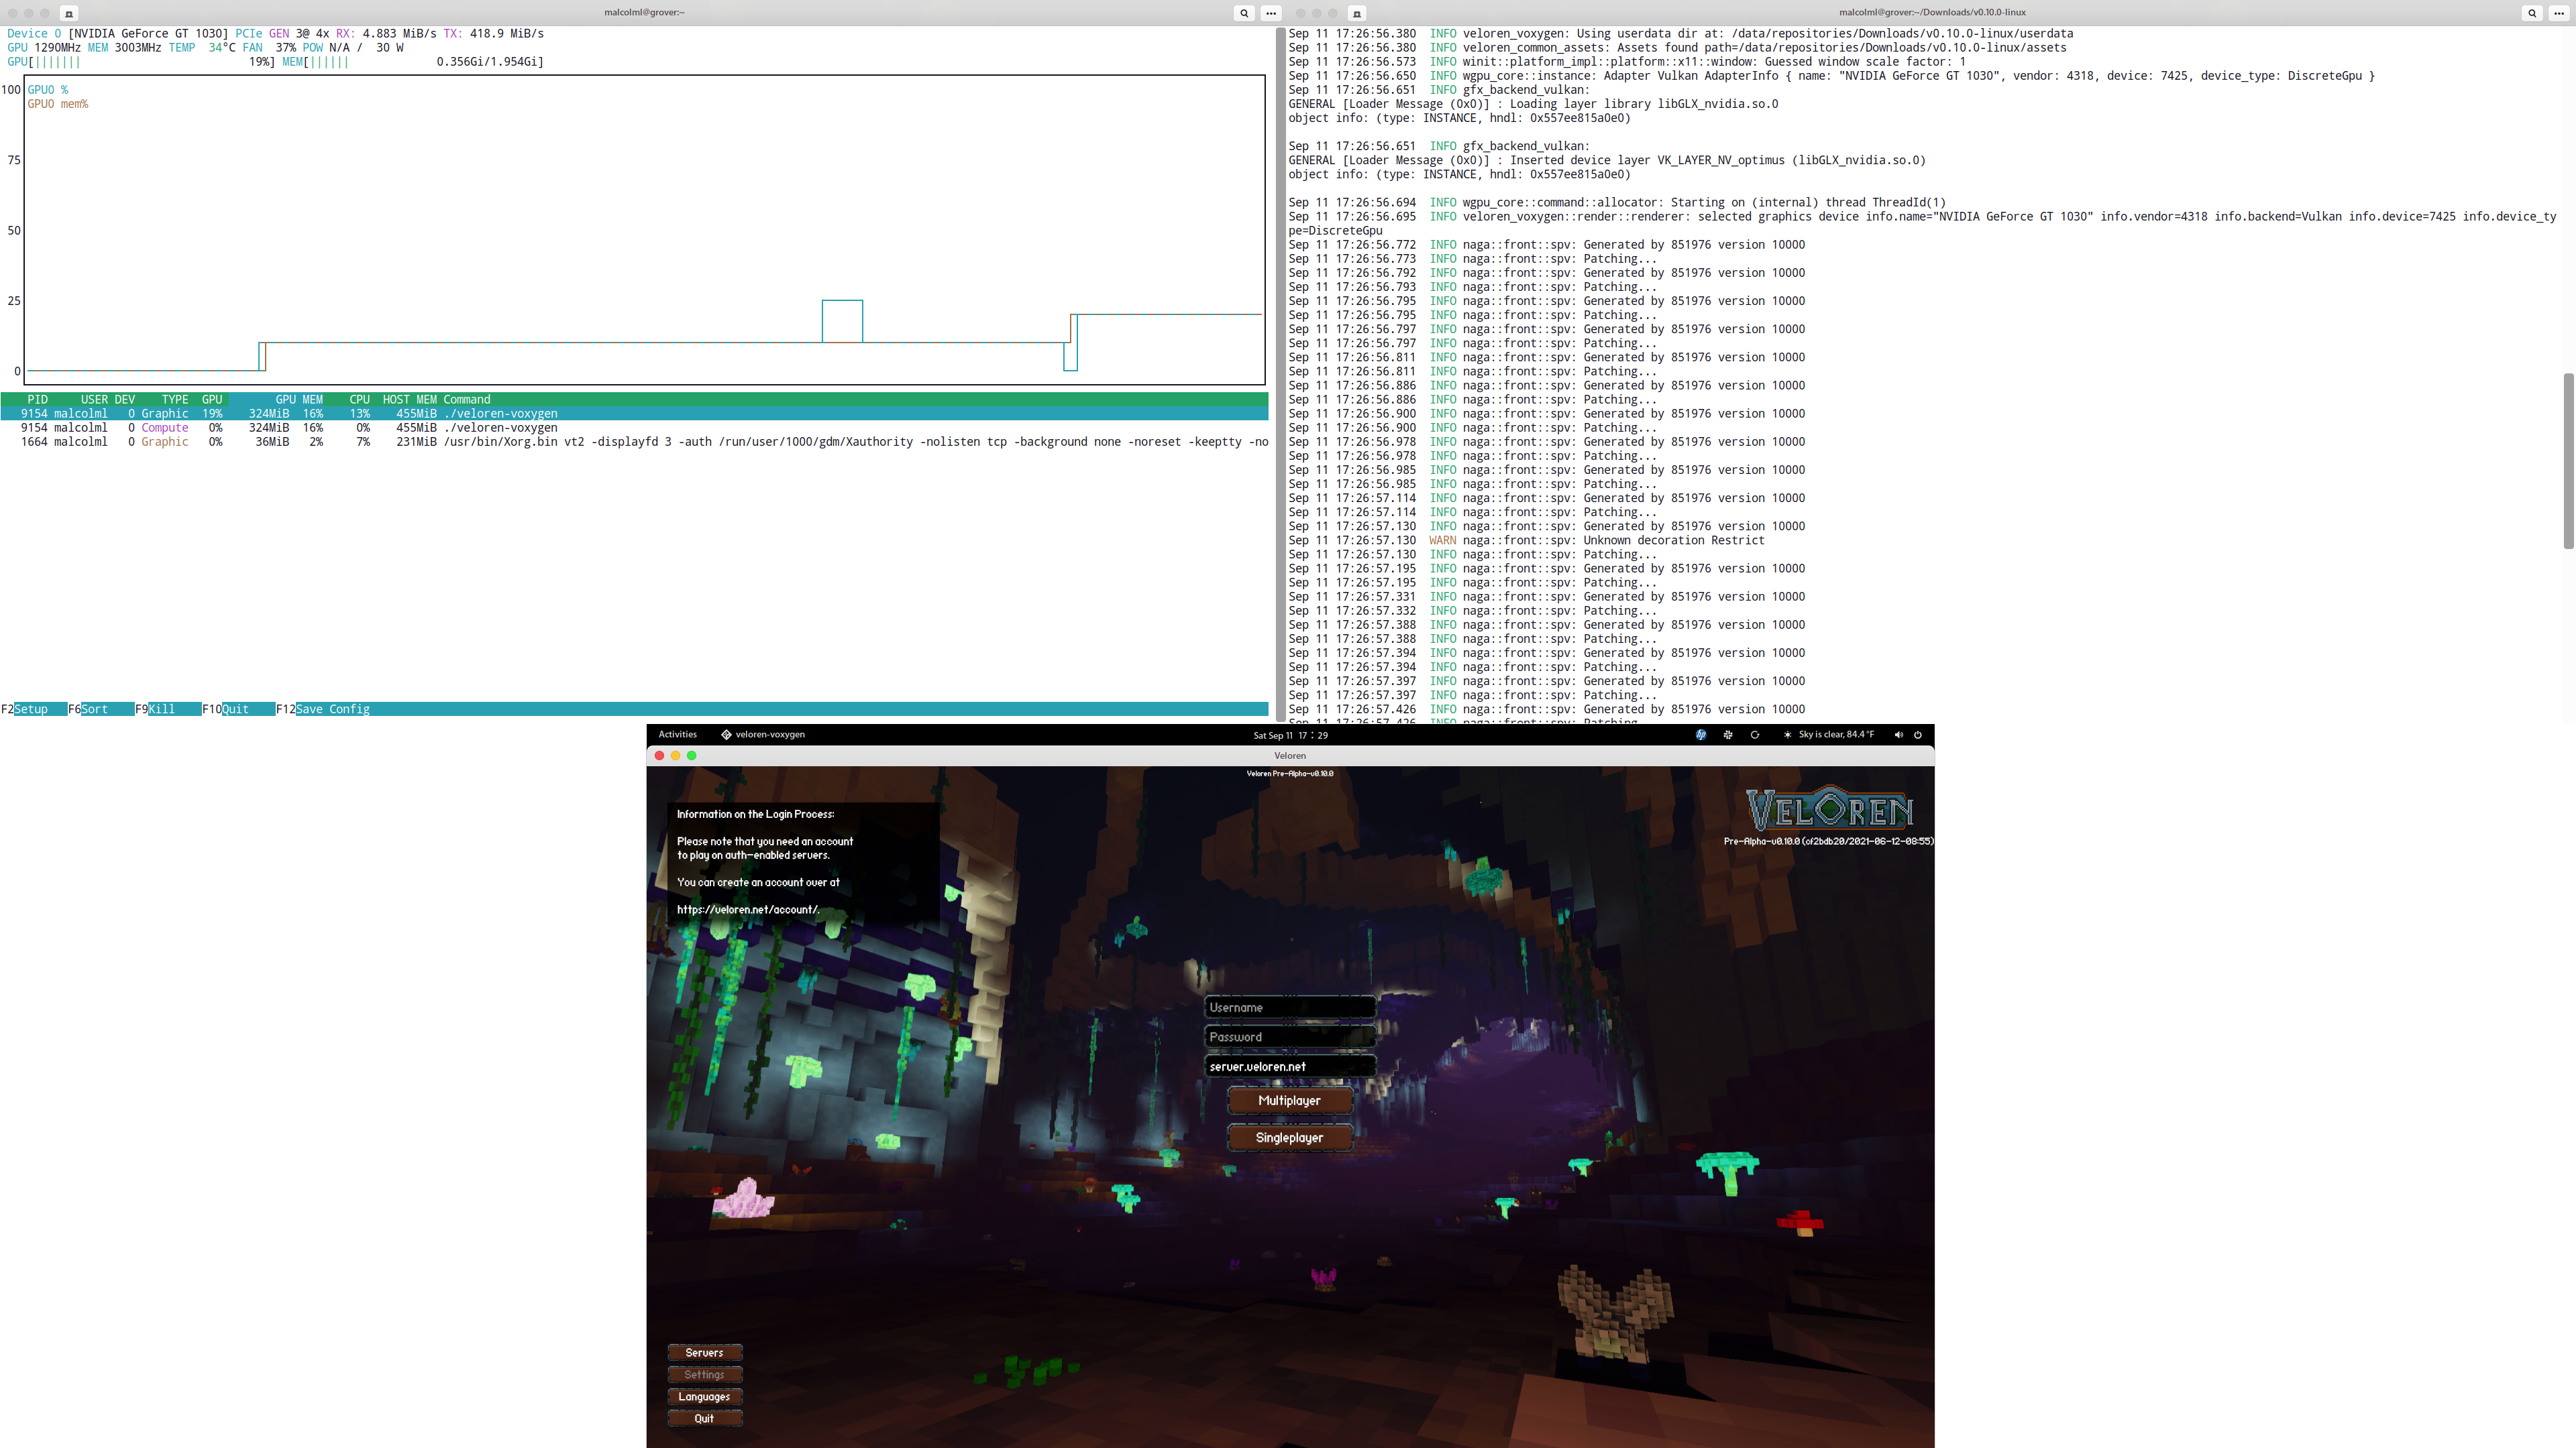Open search in right terminal titlebar

2532,13
